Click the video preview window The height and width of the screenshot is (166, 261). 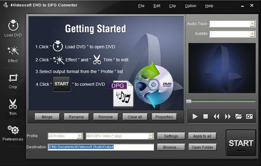(222, 68)
